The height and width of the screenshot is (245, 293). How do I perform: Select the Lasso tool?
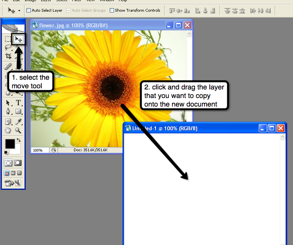click(8, 47)
